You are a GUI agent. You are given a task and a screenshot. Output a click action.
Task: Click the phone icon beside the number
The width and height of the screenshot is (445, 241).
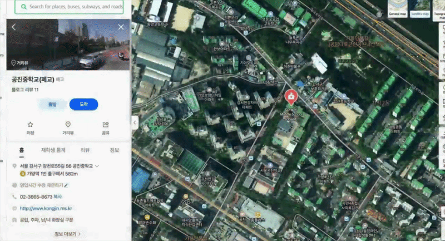point(14,196)
